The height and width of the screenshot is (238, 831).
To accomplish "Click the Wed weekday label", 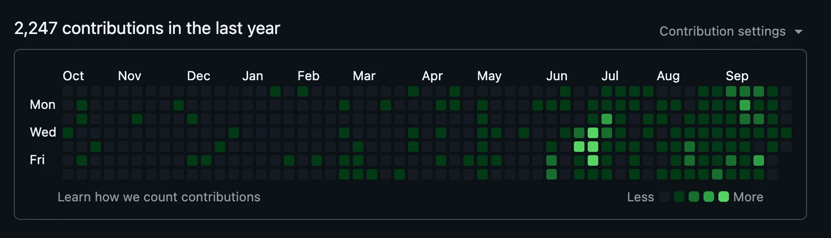I will (x=43, y=132).
